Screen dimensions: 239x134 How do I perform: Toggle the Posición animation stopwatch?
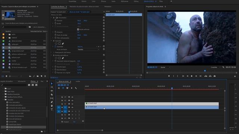coord(56,20)
